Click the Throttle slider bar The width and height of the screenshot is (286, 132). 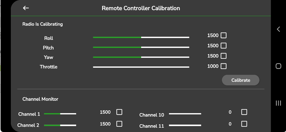[141, 67]
